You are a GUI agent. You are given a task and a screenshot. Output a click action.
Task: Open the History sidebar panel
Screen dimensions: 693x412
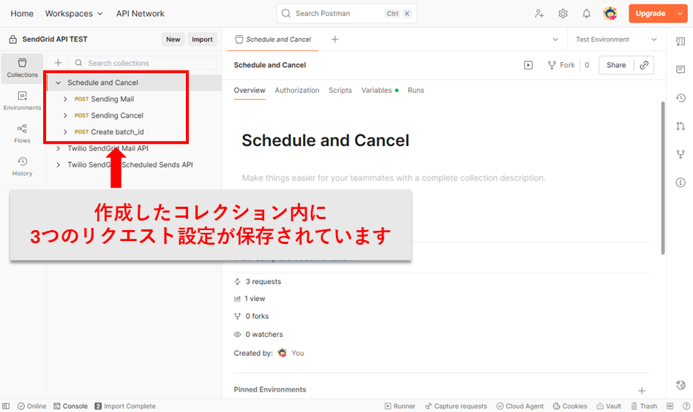[22, 167]
